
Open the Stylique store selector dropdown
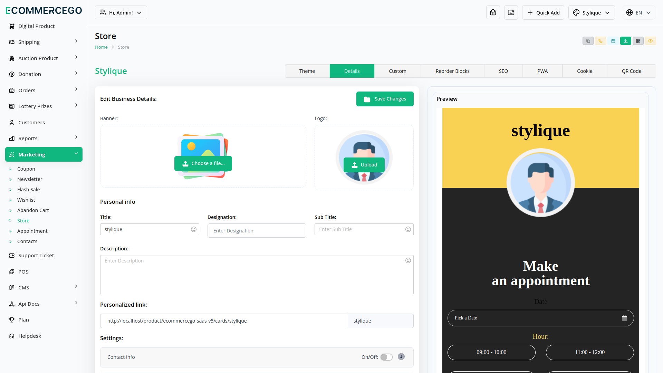click(x=592, y=12)
